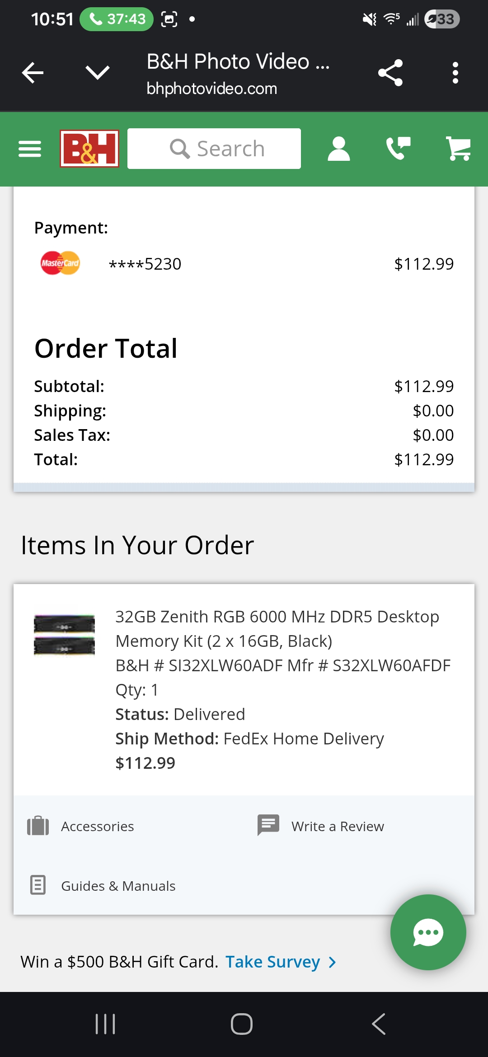Viewport: 488px width, 1057px height.
Task: Tap the memory kit product thumbnail
Action: 64,634
